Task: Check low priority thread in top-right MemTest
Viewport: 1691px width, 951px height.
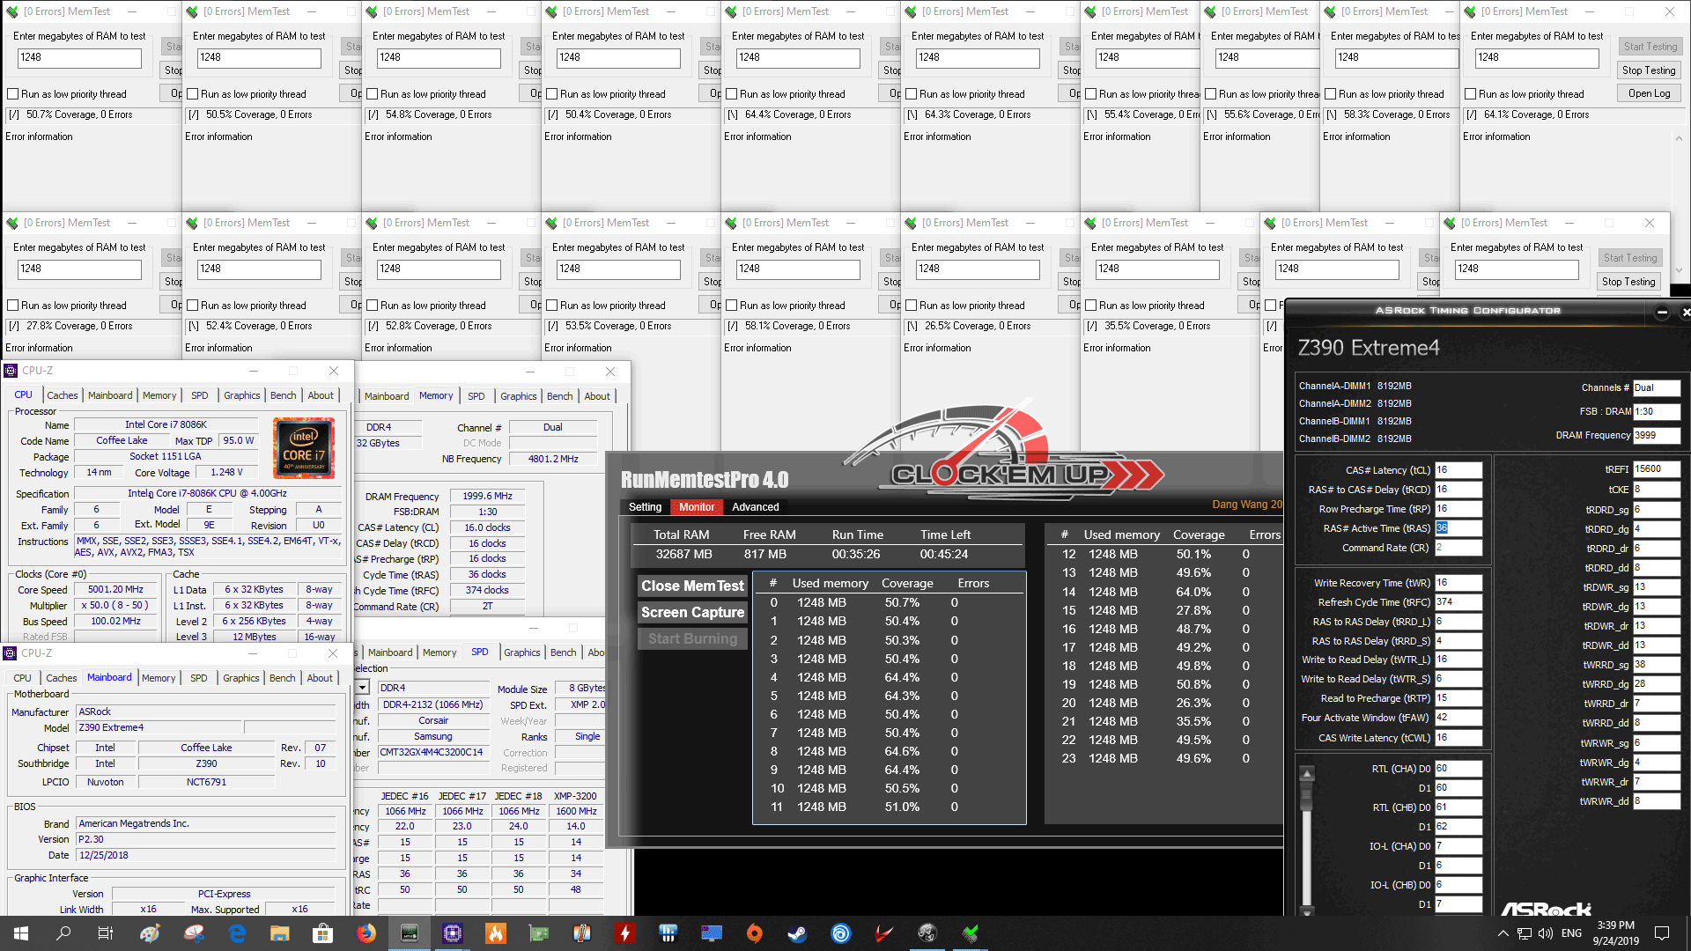Action: tap(1471, 94)
